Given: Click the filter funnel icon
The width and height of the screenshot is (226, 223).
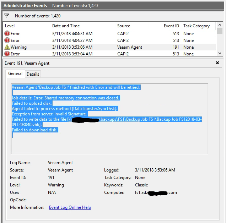Looking at the screenshot, I should point(7,16).
